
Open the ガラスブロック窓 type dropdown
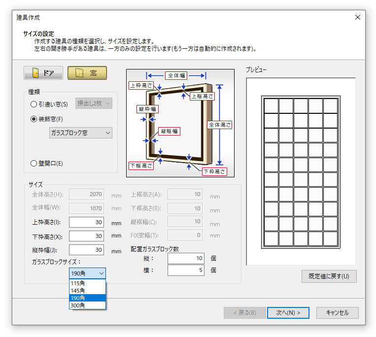81,133
